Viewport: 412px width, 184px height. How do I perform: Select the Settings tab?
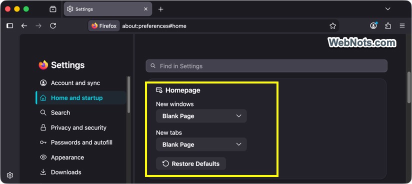[x=107, y=9]
